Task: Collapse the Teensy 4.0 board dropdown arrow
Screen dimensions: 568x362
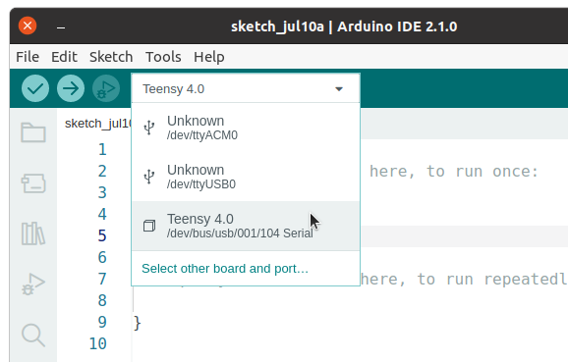Action: 339,89
